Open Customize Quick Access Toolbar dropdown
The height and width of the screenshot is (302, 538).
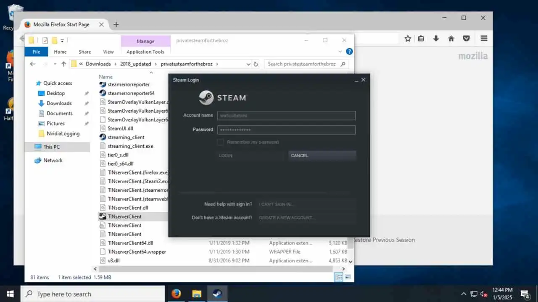tap(62, 41)
